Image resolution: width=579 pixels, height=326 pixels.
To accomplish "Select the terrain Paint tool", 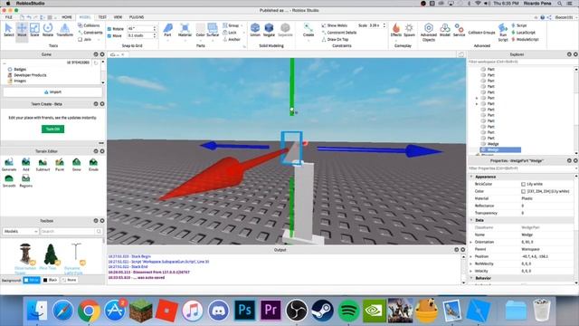I will click(60, 165).
